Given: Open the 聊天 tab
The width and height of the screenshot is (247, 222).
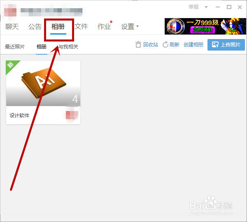Looking at the screenshot, I should pos(12,26).
